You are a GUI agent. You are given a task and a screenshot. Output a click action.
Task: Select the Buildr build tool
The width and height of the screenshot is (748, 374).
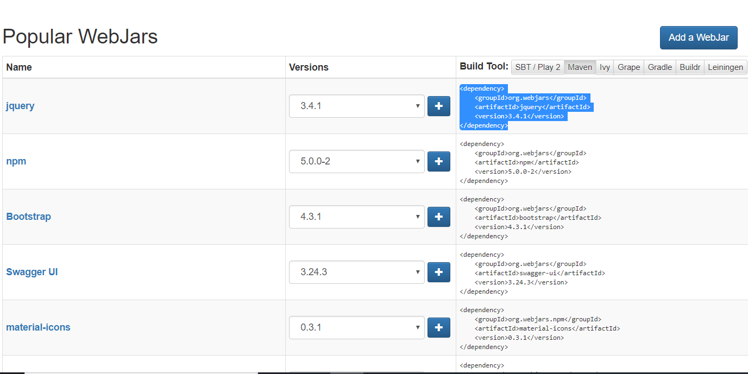coord(690,67)
